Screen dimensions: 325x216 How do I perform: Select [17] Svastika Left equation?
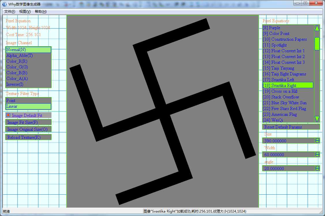click(x=288, y=80)
